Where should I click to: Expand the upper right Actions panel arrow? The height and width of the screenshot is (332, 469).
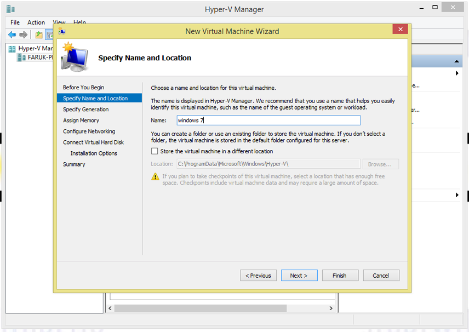tap(457, 72)
